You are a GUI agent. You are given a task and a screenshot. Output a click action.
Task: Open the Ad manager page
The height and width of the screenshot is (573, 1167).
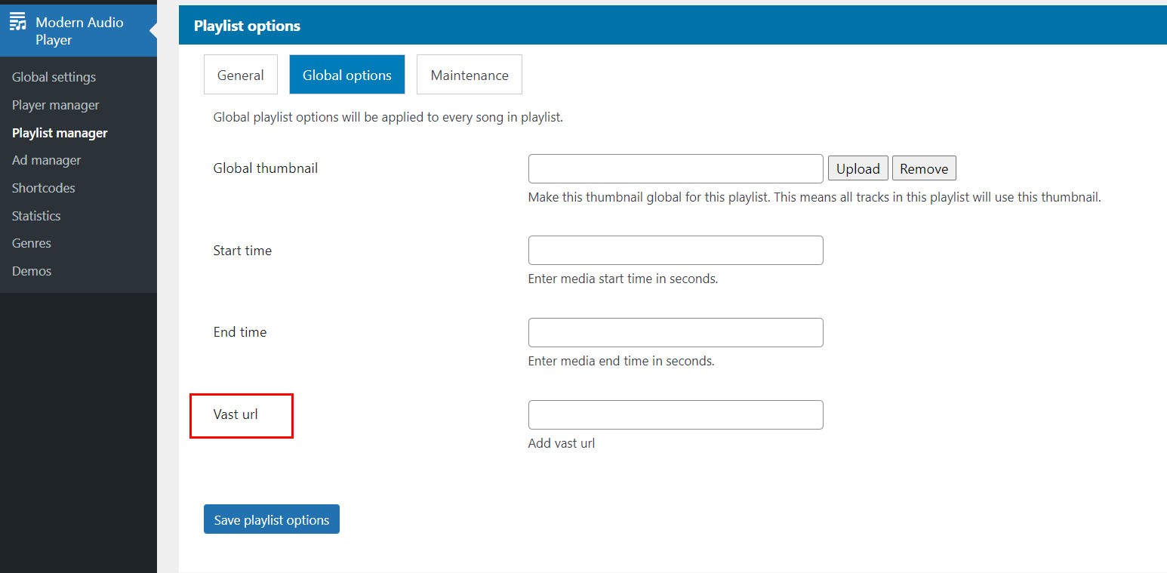[46, 160]
